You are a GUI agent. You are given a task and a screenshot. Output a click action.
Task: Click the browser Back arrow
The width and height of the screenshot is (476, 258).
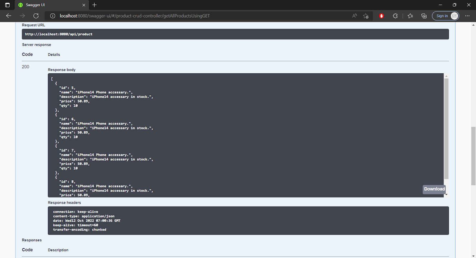[x=9, y=16]
